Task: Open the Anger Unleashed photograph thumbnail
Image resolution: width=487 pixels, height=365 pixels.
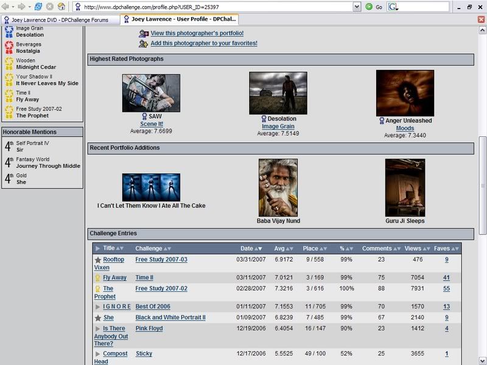Action: [405, 93]
